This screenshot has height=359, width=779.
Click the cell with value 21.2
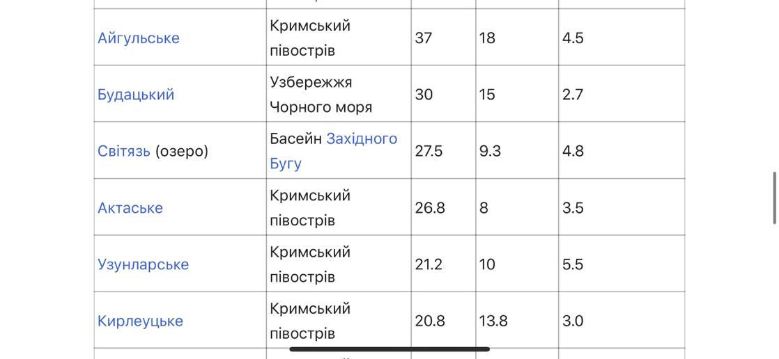click(x=443, y=264)
